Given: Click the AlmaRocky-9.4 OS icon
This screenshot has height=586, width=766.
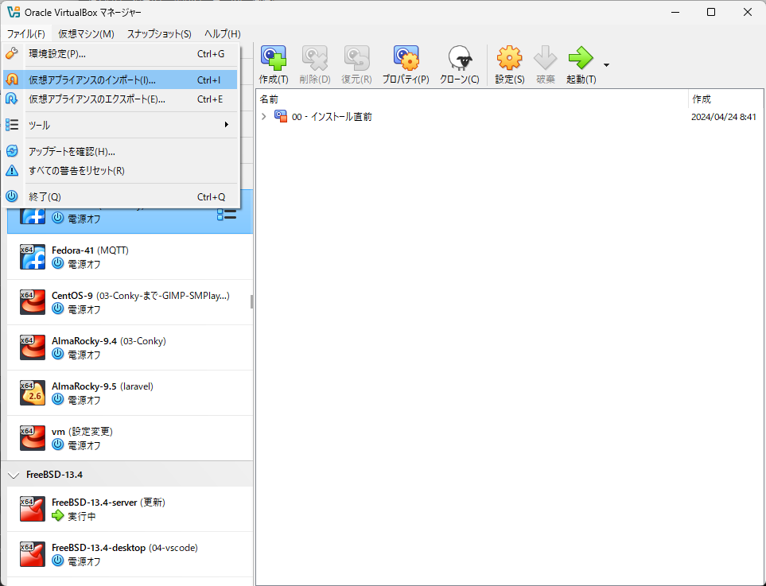Looking at the screenshot, I should coord(33,347).
